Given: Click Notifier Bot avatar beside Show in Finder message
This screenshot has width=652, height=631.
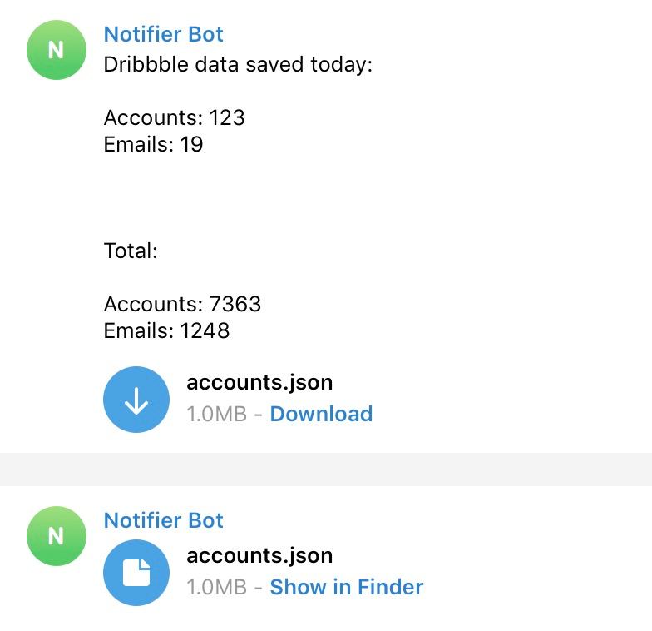Looking at the screenshot, I should pos(57,536).
